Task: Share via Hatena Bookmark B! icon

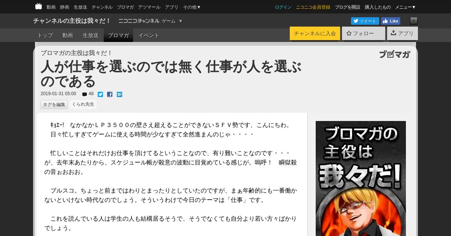Action: (x=120, y=94)
